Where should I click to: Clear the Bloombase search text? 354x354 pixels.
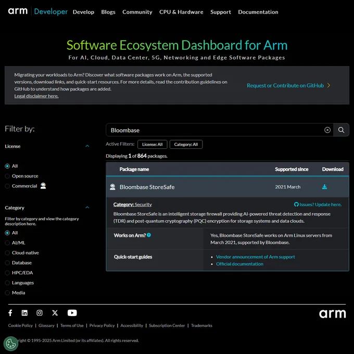point(327,130)
